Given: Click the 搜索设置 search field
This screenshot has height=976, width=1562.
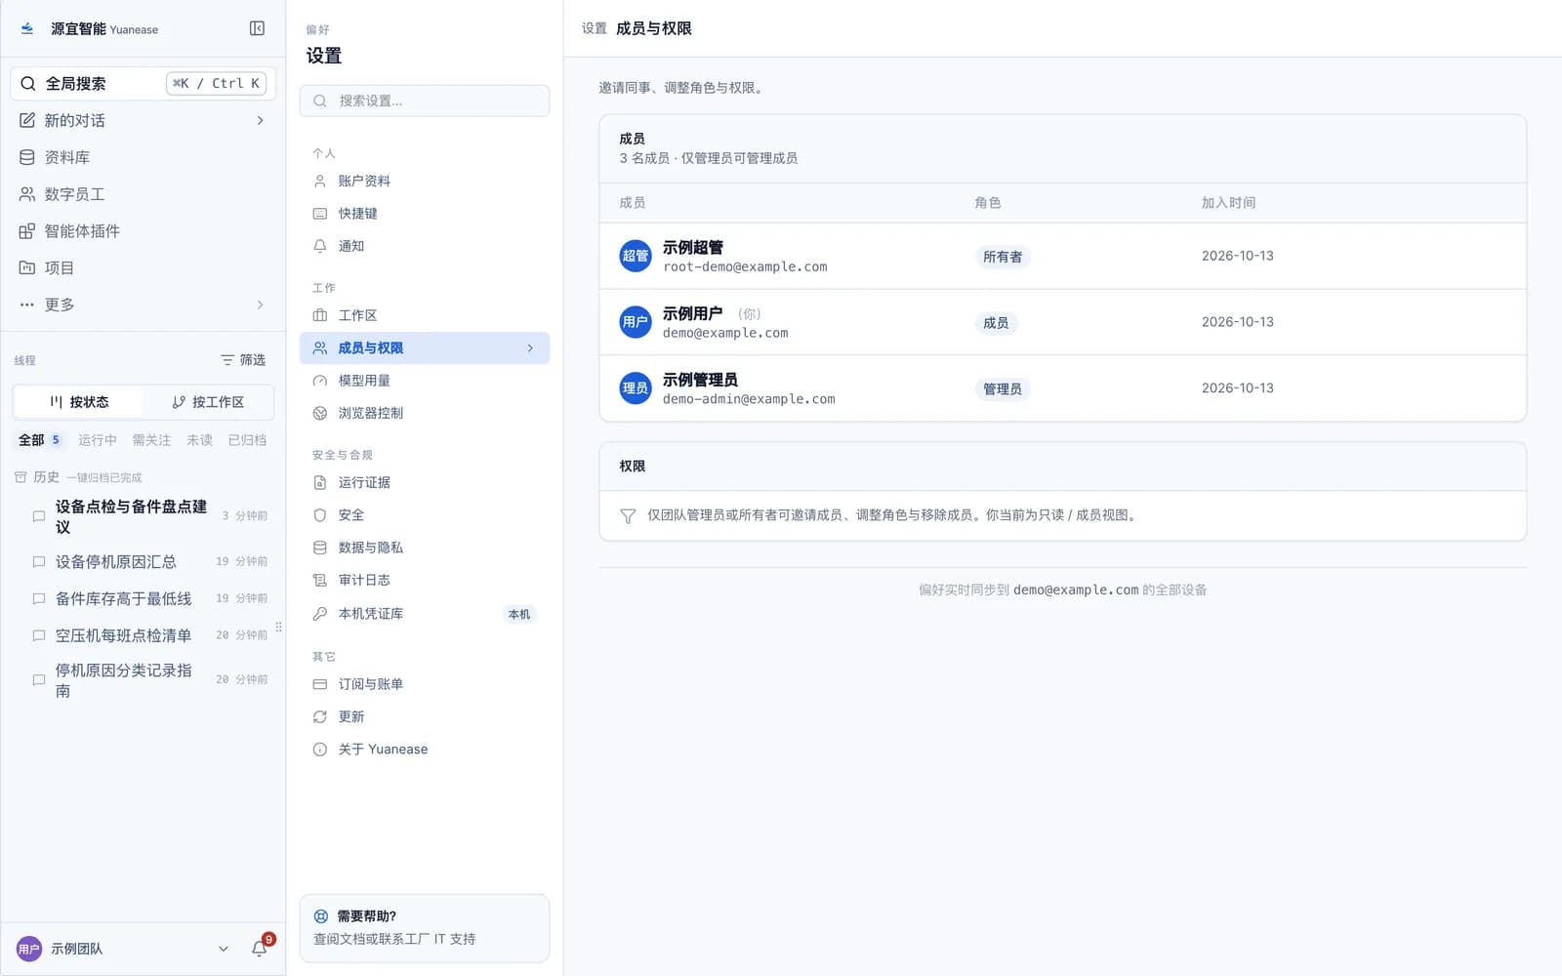Looking at the screenshot, I should (425, 101).
